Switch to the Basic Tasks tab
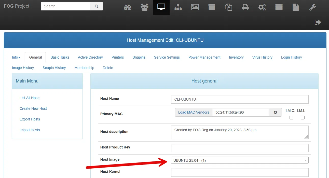329x178 pixels. 60,57
